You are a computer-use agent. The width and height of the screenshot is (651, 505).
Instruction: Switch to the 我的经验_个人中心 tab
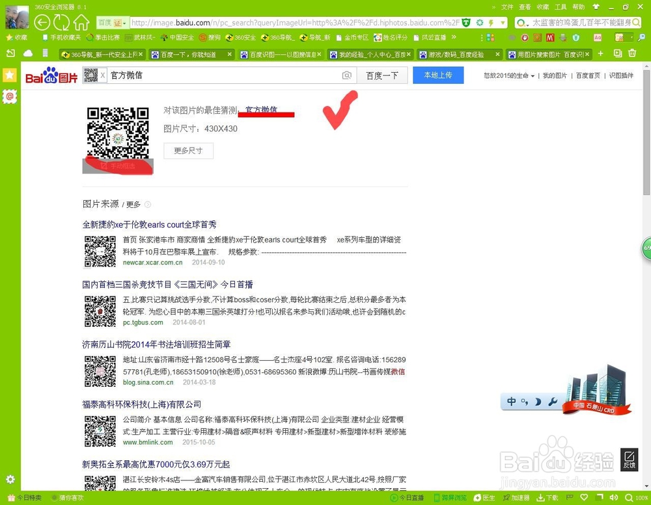(368, 55)
